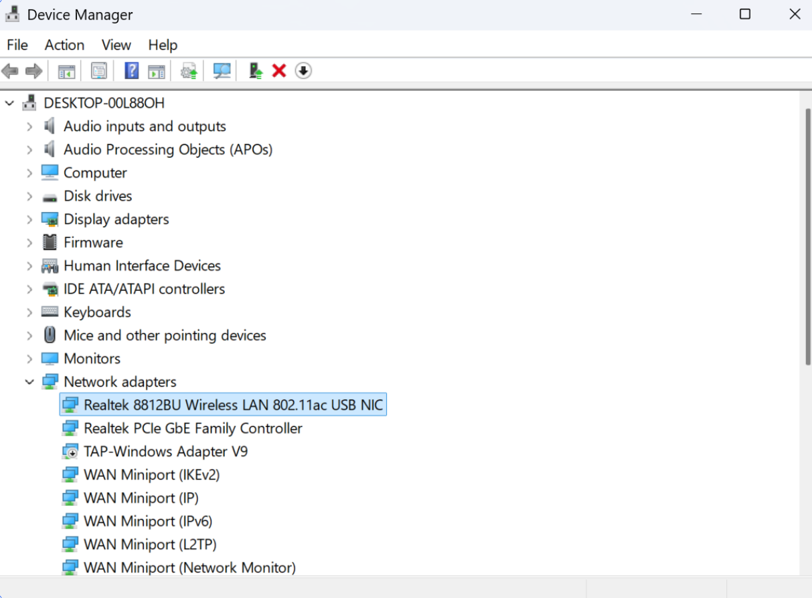This screenshot has height=598, width=812.
Task: Click the Show/Hide Action Pane toolbar icon
Action: [x=157, y=71]
